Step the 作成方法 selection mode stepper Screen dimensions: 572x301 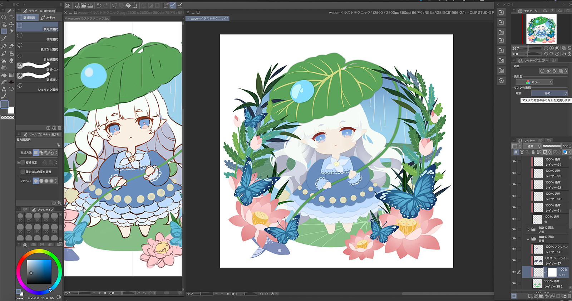[56, 152]
